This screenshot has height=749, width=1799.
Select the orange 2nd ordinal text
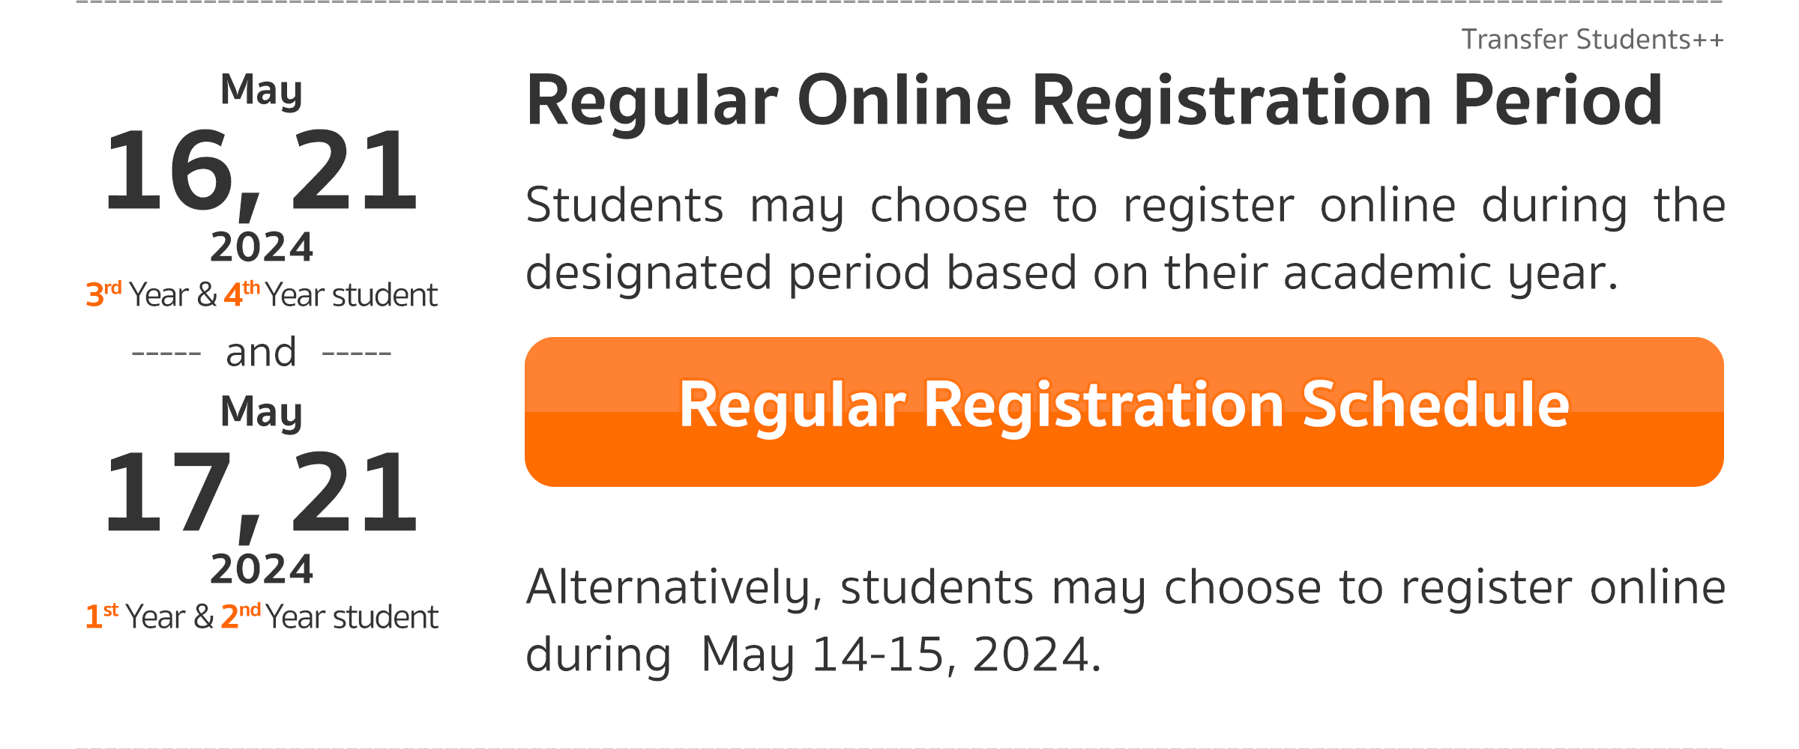(x=241, y=616)
